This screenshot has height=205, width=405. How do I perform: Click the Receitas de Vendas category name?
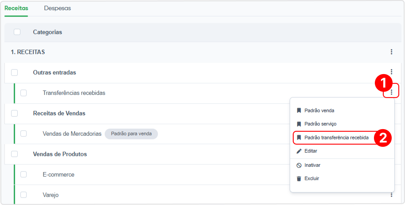59,113
